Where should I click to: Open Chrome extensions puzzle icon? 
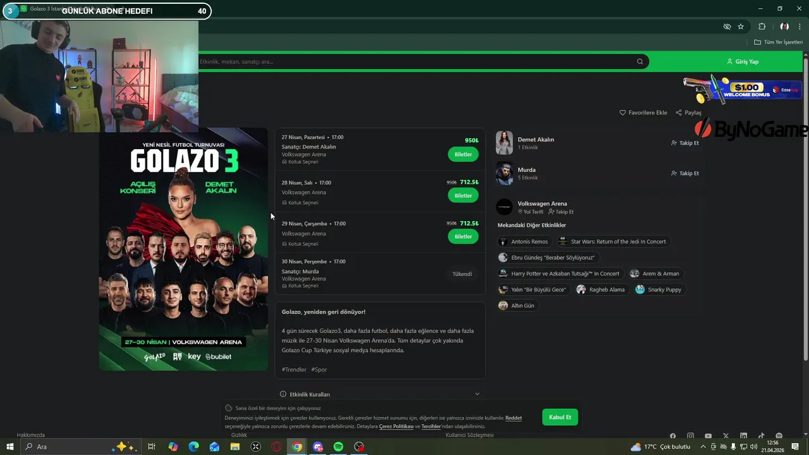(x=762, y=27)
